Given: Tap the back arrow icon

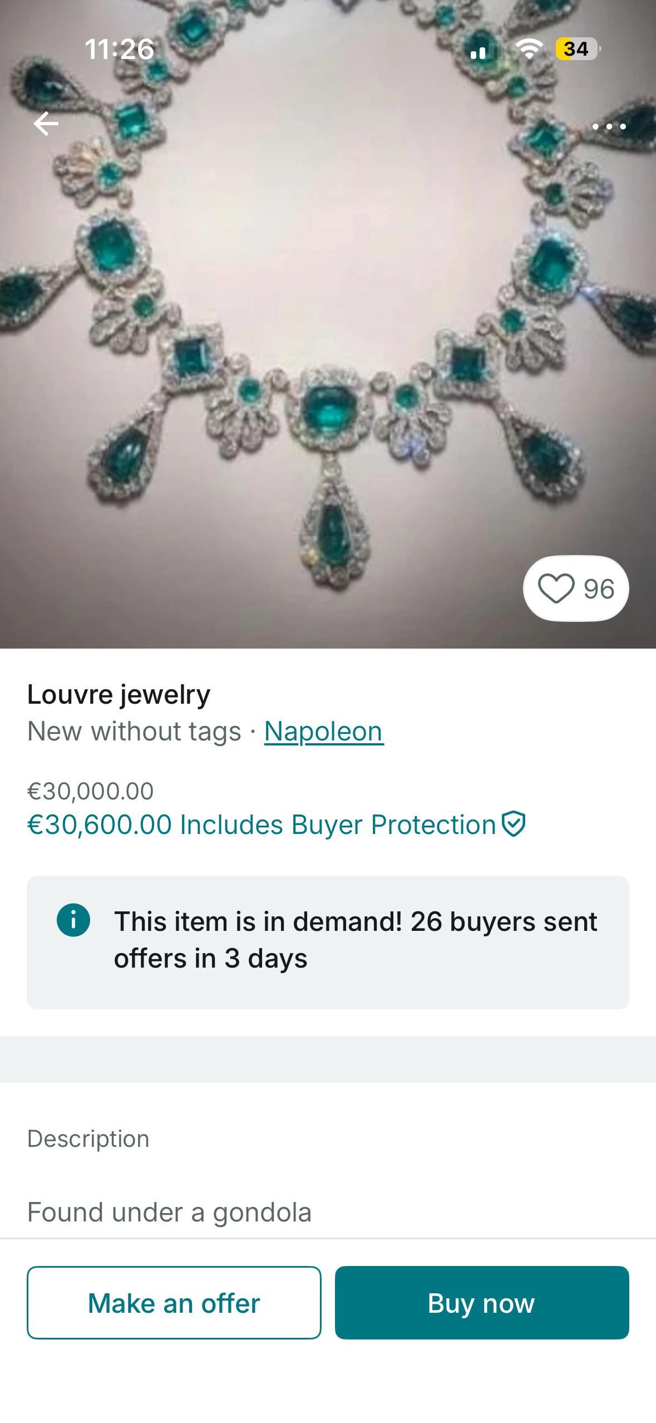Looking at the screenshot, I should click(x=46, y=124).
